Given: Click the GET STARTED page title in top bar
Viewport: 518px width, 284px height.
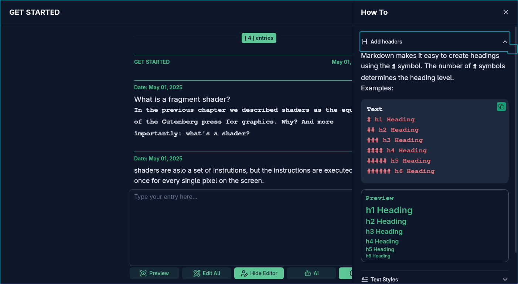Looking at the screenshot, I should click(34, 12).
